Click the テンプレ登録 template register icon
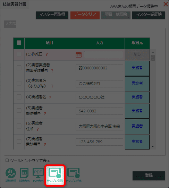This screenshot has width=169, height=188. click(x=55, y=175)
